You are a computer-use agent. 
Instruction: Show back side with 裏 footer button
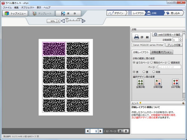point(126,131)
